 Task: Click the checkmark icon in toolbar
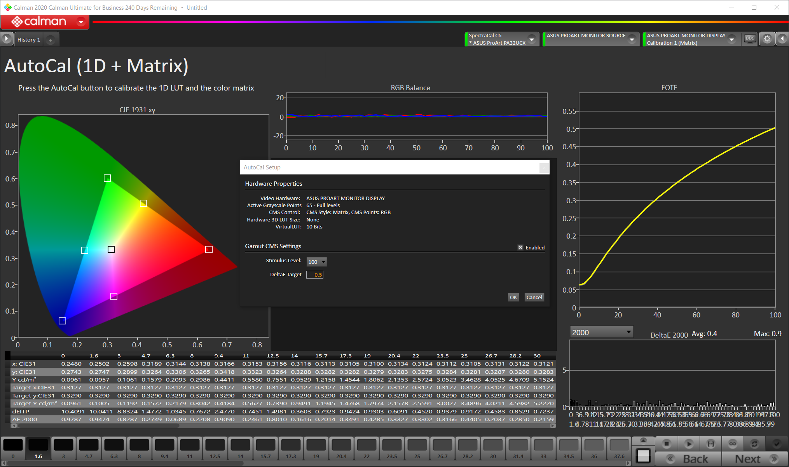777,443
